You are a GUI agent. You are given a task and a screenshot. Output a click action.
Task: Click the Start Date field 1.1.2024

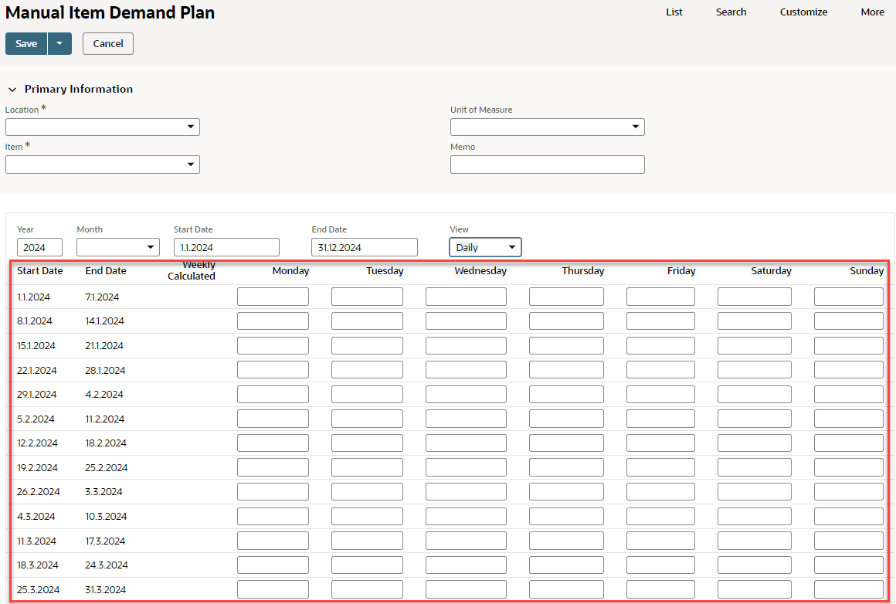pyautogui.click(x=226, y=247)
